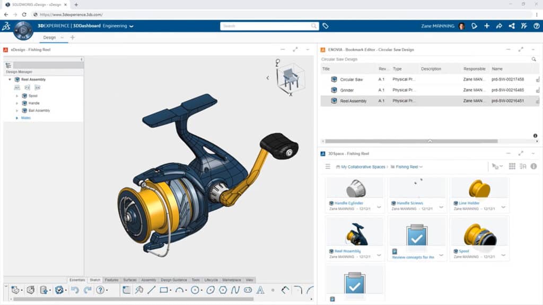Select the Line sketch tool

(151, 289)
